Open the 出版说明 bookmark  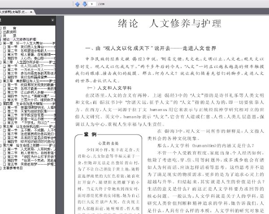(x=9, y=32)
